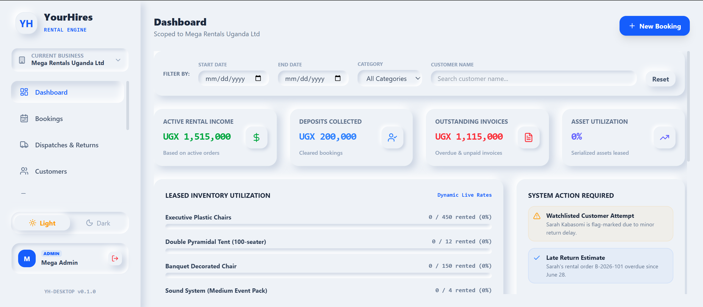
Task: Click the dollar icon on Active Rental Income
Action: (x=256, y=137)
